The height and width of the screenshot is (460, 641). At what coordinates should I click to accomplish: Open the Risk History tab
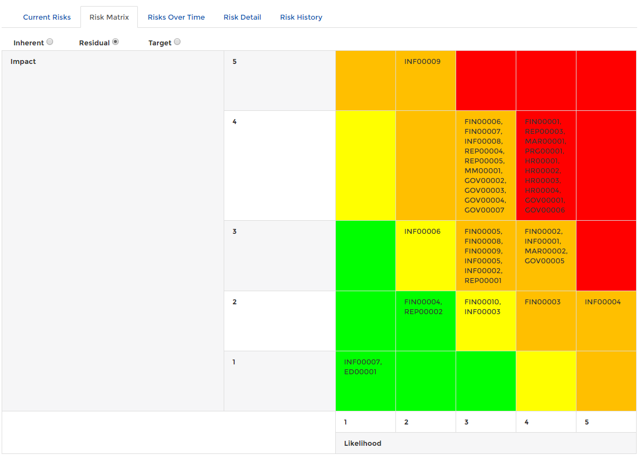(x=301, y=17)
